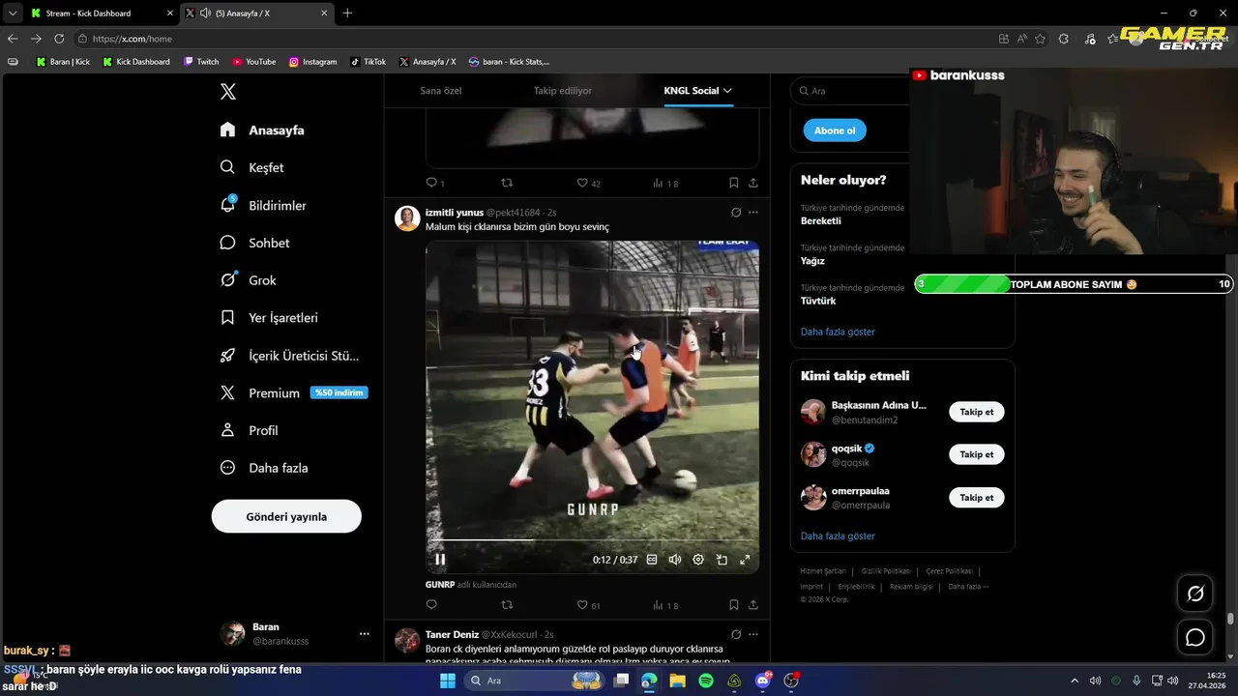Open Profil from sidebar
Image resolution: width=1238 pixels, height=696 pixels.
tap(249, 430)
